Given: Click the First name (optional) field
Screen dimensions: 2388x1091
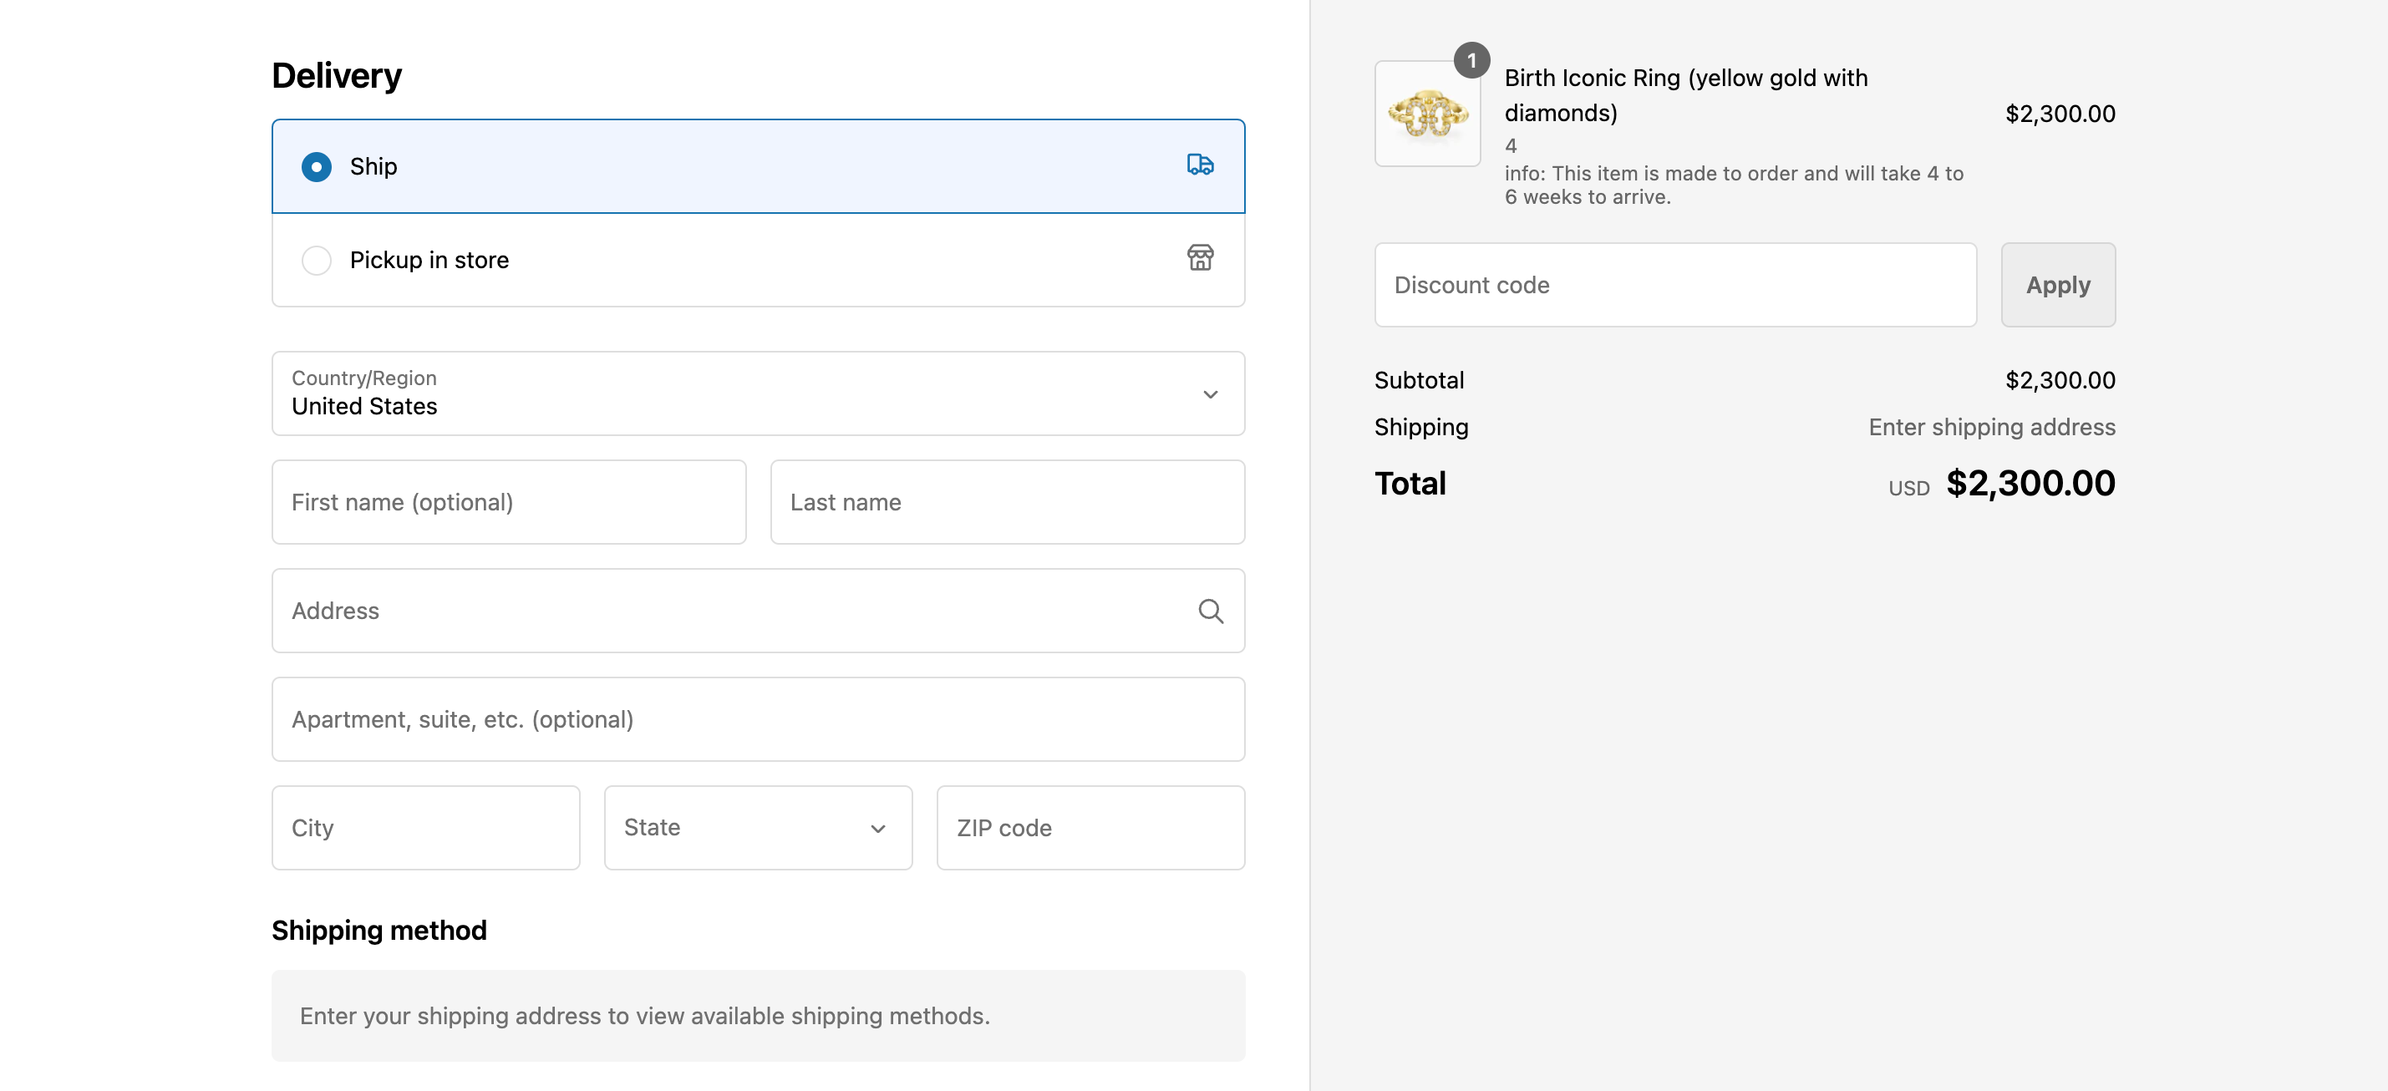Looking at the screenshot, I should tap(508, 502).
